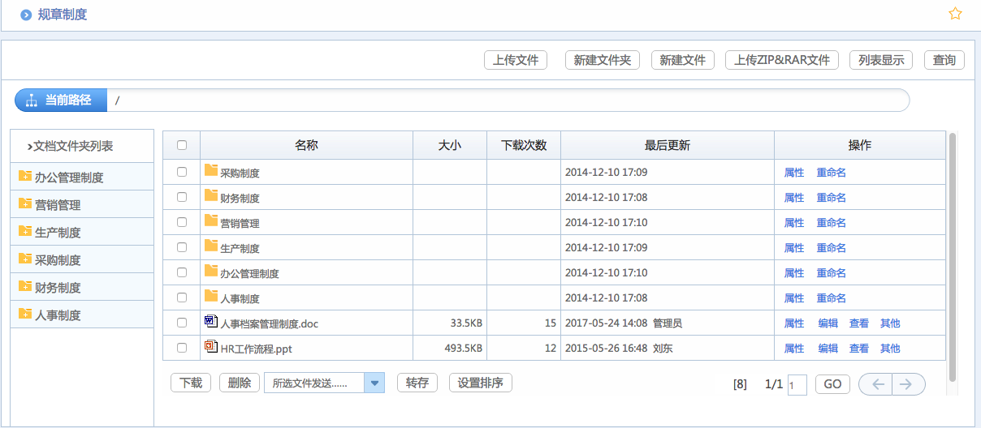Expand 营销管理 in the sidebar folder tree

25,203
